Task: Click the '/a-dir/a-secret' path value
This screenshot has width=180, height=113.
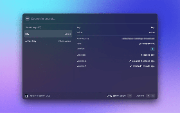Action: coord(147,44)
